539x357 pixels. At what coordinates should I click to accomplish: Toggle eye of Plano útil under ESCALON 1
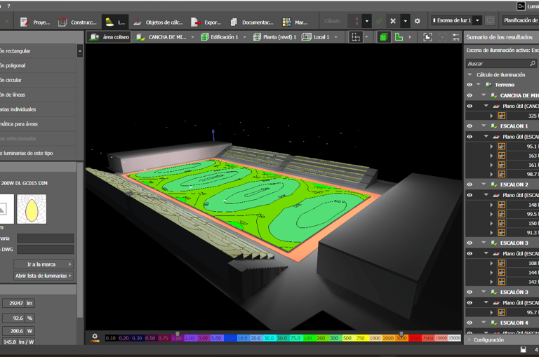[x=470, y=137]
